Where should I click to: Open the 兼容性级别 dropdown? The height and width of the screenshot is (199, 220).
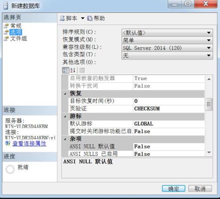167,48
